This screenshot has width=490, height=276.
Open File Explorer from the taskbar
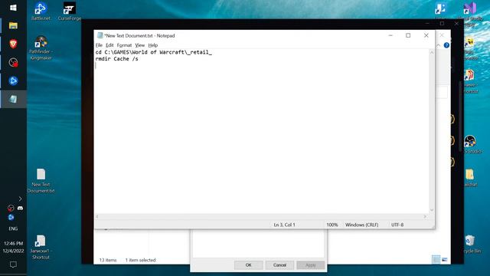pyautogui.click(x=13, y=25)
